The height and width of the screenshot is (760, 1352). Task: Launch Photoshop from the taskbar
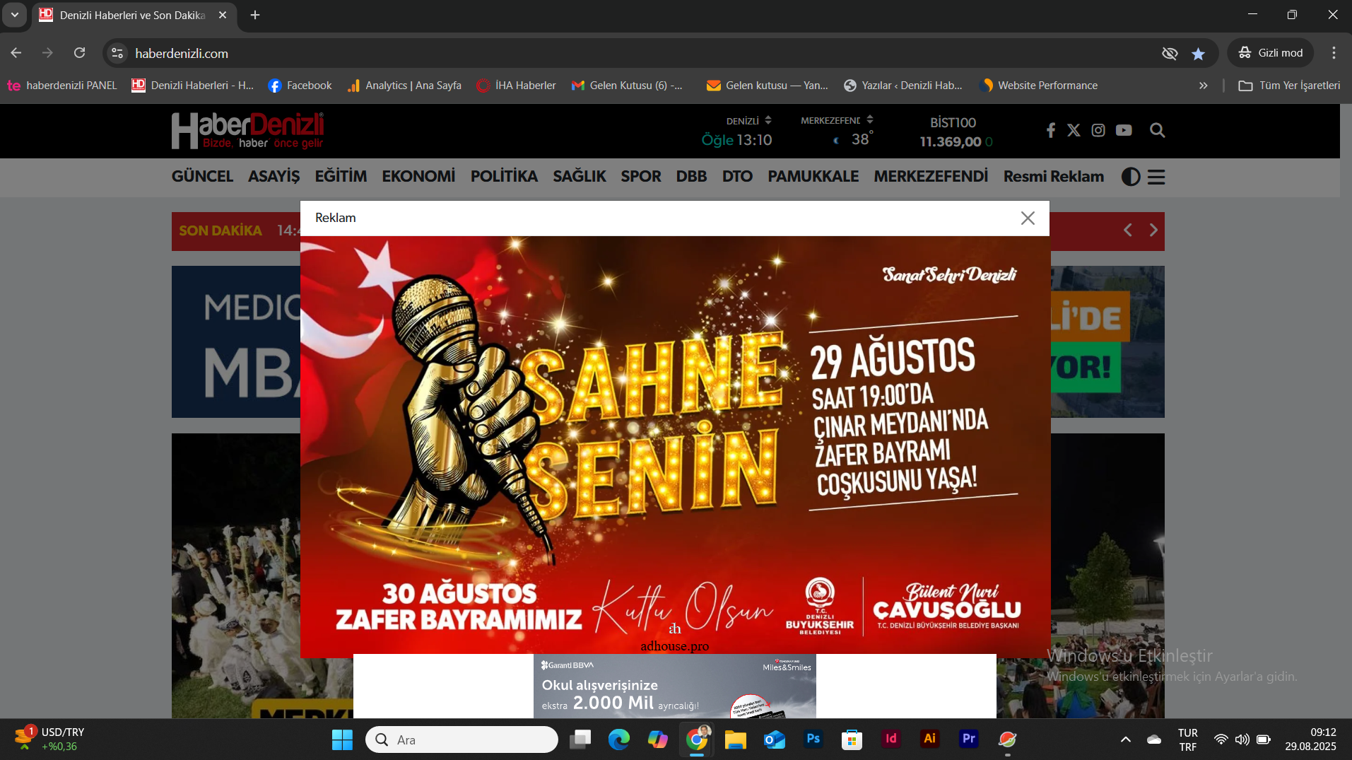pyautogui.click(x=813, y=739)
